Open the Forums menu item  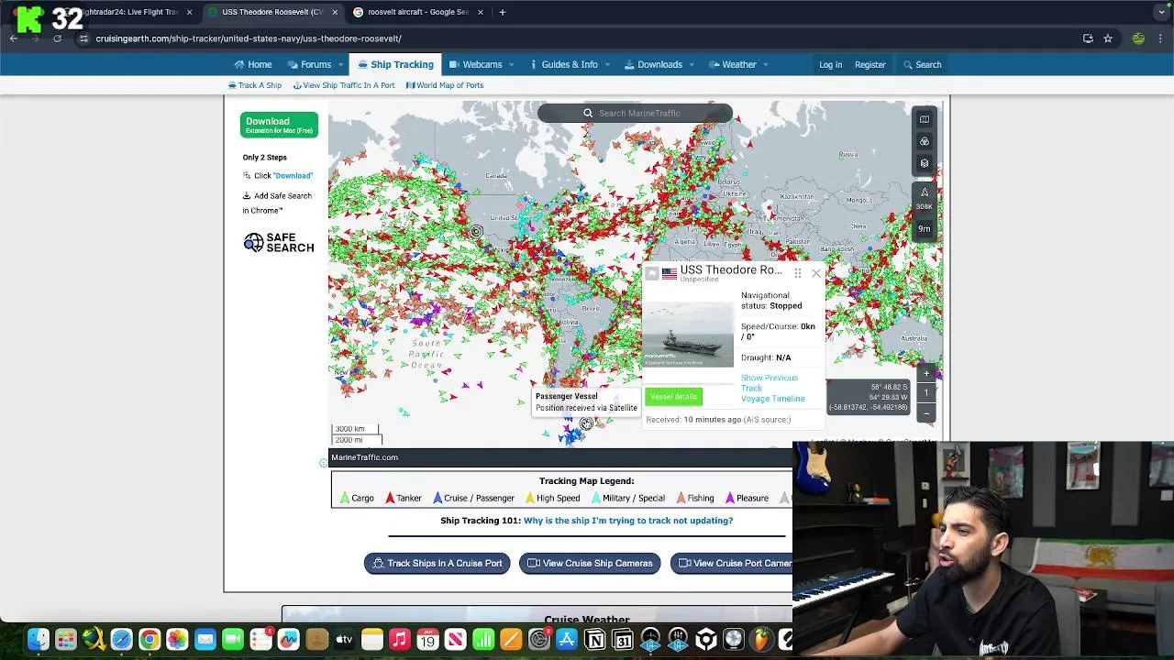(309, 64)
